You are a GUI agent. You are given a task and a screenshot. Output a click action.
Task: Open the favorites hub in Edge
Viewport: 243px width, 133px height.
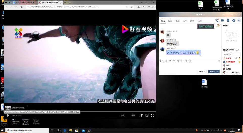click(138, 7)
